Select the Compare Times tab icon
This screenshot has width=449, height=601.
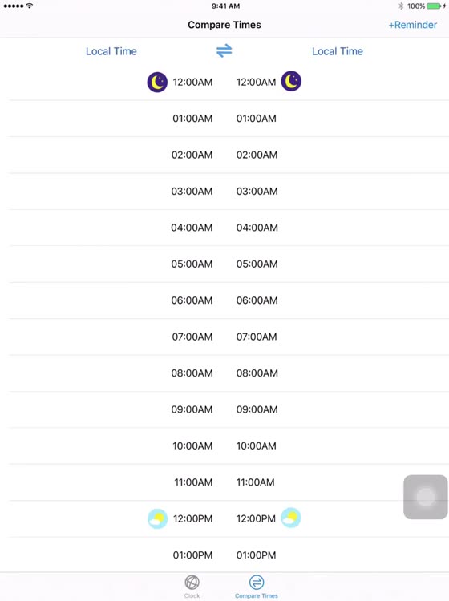click(257, 583)
